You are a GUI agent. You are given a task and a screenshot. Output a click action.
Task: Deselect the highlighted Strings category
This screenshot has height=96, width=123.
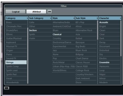coord(16,62)
